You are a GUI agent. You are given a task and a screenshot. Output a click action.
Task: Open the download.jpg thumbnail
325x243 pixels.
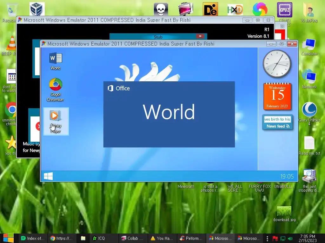tap(284, 214)
